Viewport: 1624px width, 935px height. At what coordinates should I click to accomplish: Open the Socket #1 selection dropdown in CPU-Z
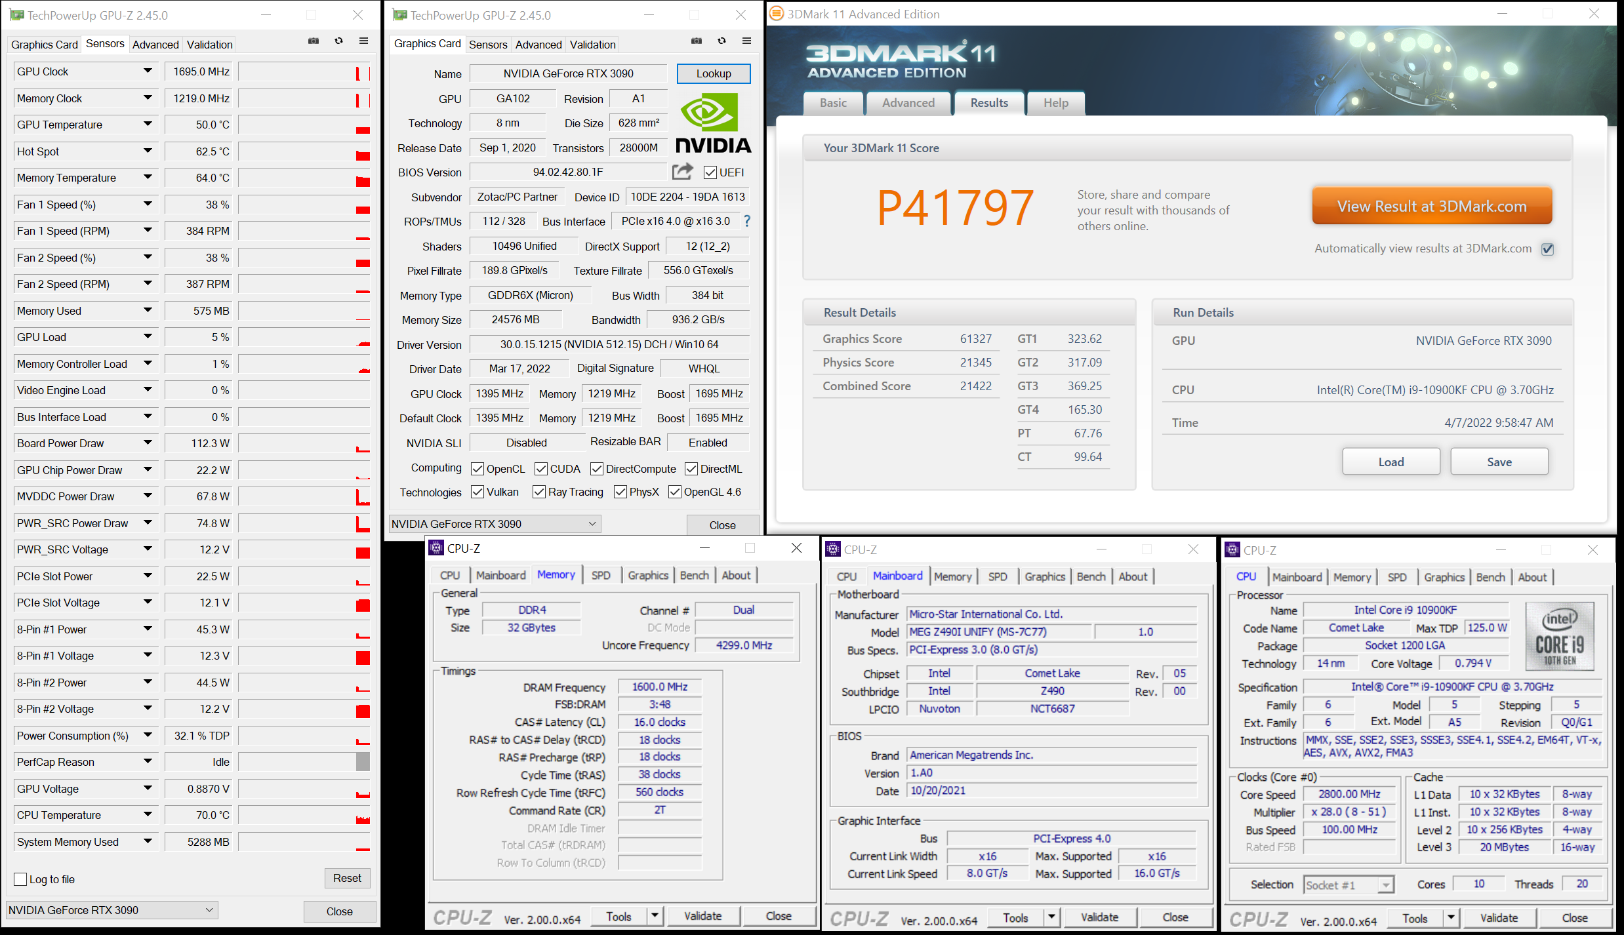pyautogui.click(x=1385, y=885)
